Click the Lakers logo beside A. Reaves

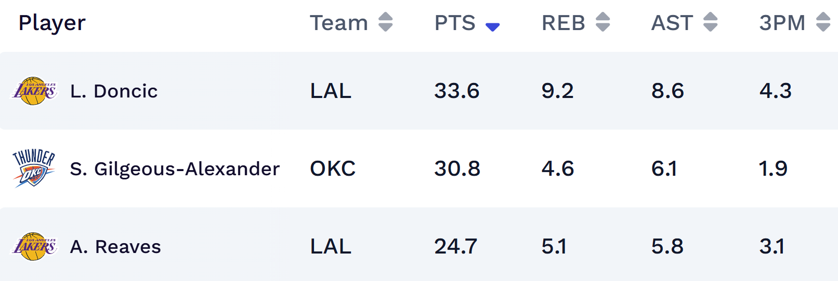pyautogui.click(x=34, y=247)
